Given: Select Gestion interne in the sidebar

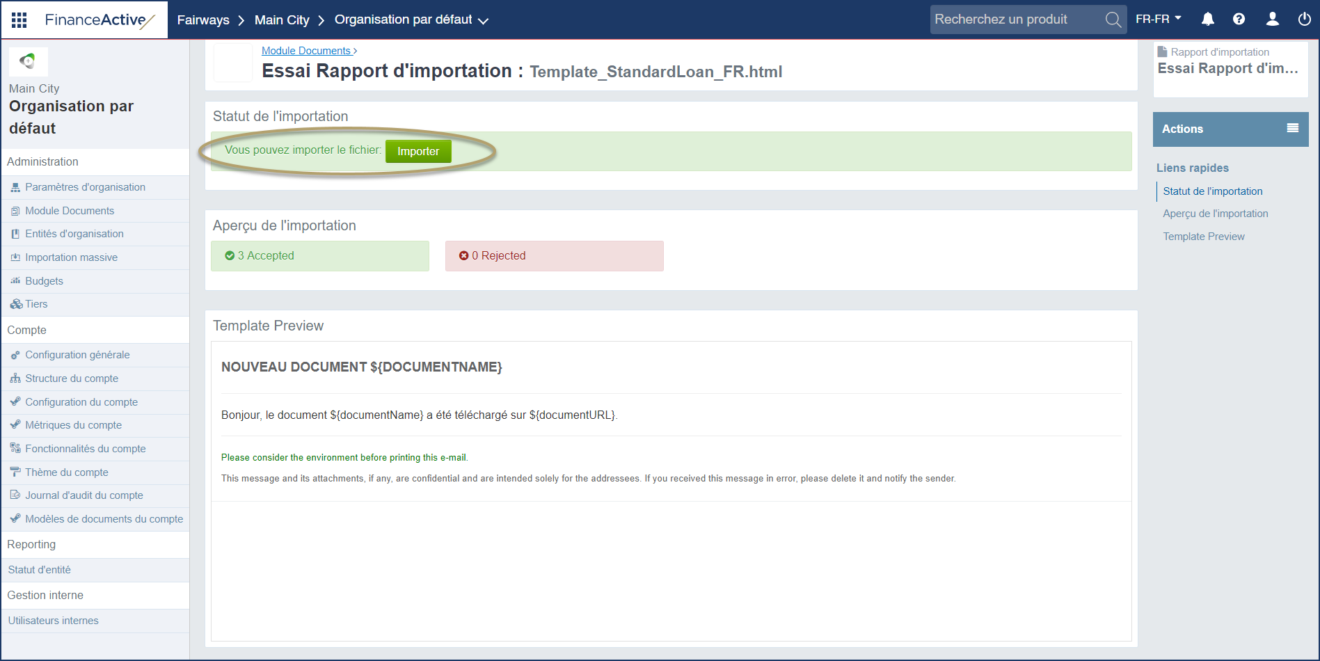Looking at the screenshot, I should coord(45,595).
